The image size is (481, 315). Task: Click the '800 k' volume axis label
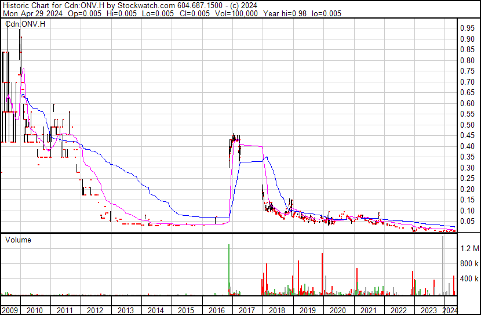click(x=469, y=264)
